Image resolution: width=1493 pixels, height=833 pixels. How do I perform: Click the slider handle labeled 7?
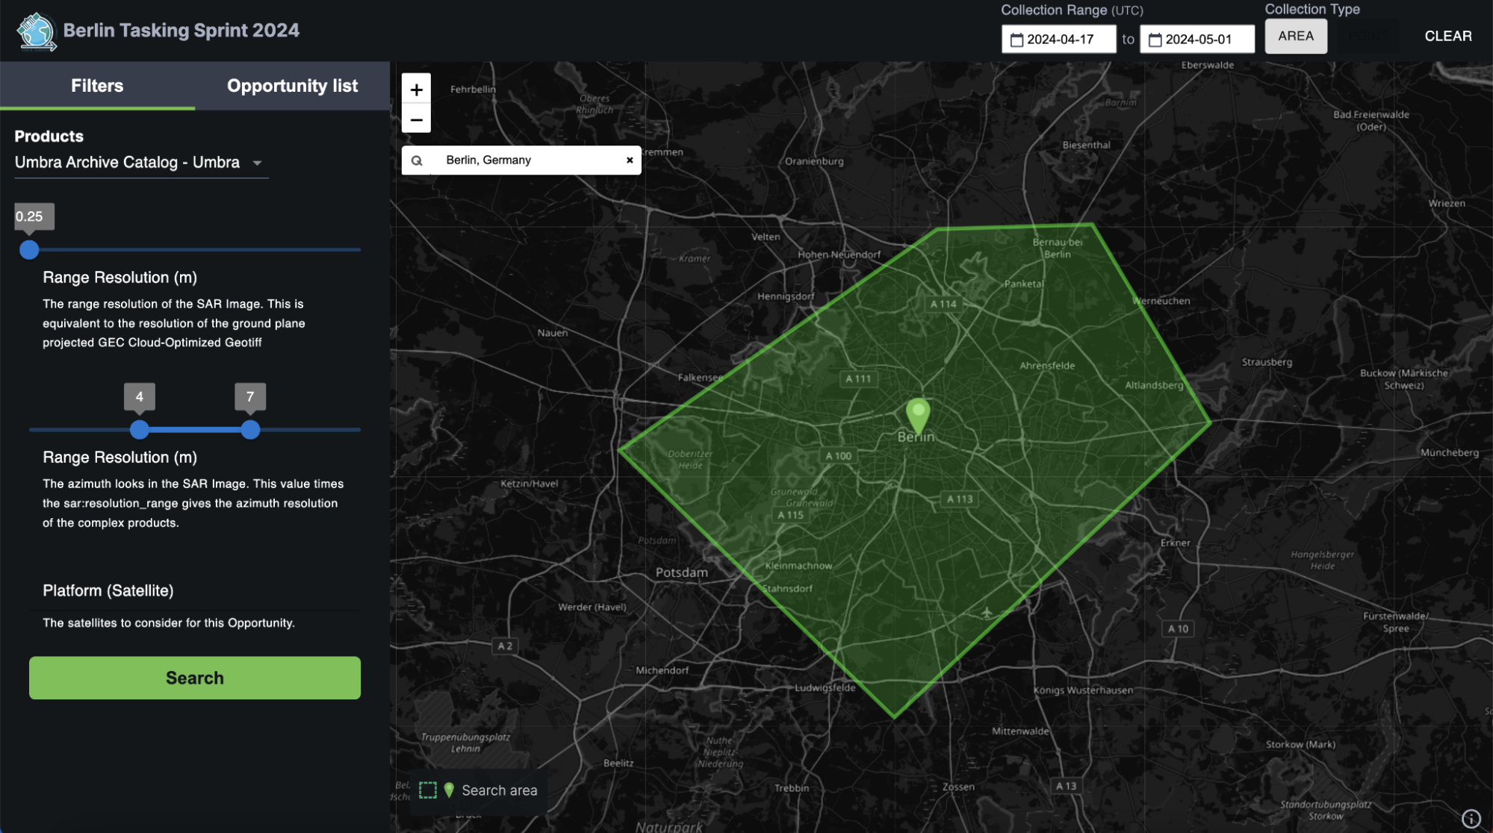point(250,430)
